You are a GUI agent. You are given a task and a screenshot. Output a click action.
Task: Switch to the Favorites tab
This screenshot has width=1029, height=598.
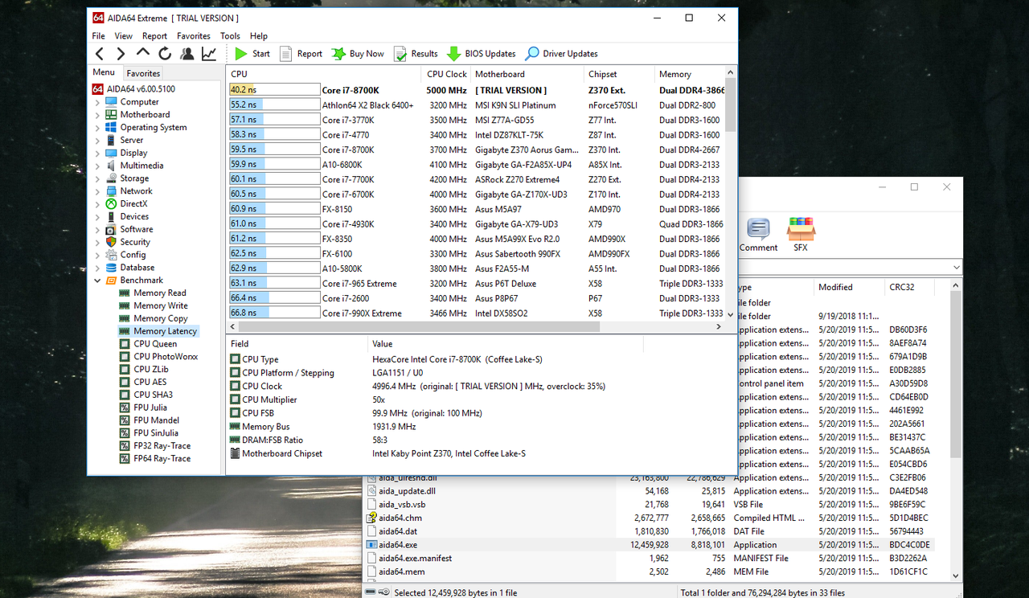143,73
